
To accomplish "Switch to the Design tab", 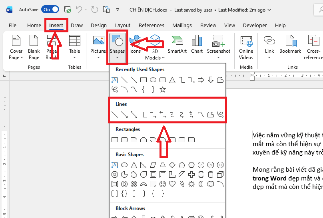I will (99, 26).
